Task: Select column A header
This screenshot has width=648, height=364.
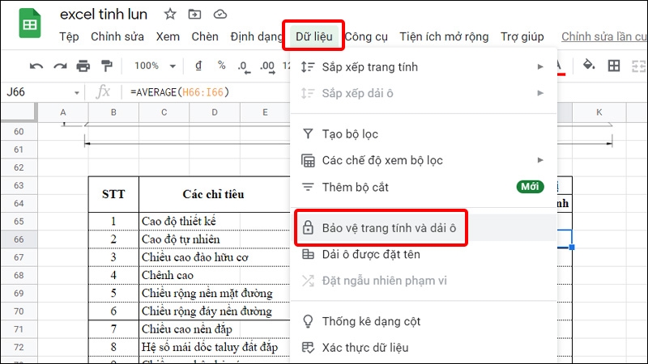Action: 63,112
